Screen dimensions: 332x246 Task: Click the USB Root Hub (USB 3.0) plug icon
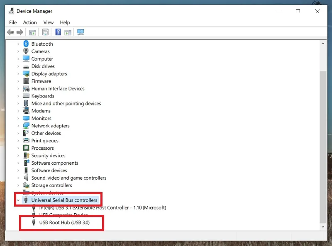tap(34, 222)
